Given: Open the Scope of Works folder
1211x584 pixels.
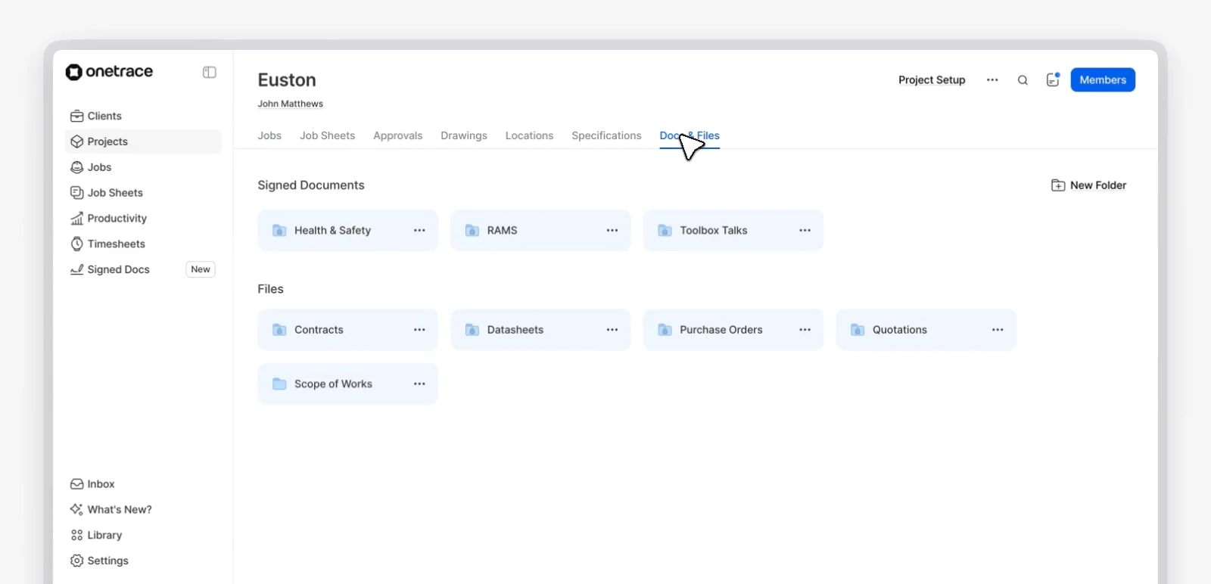Looking at the screenshot, I should pos(347,384).
